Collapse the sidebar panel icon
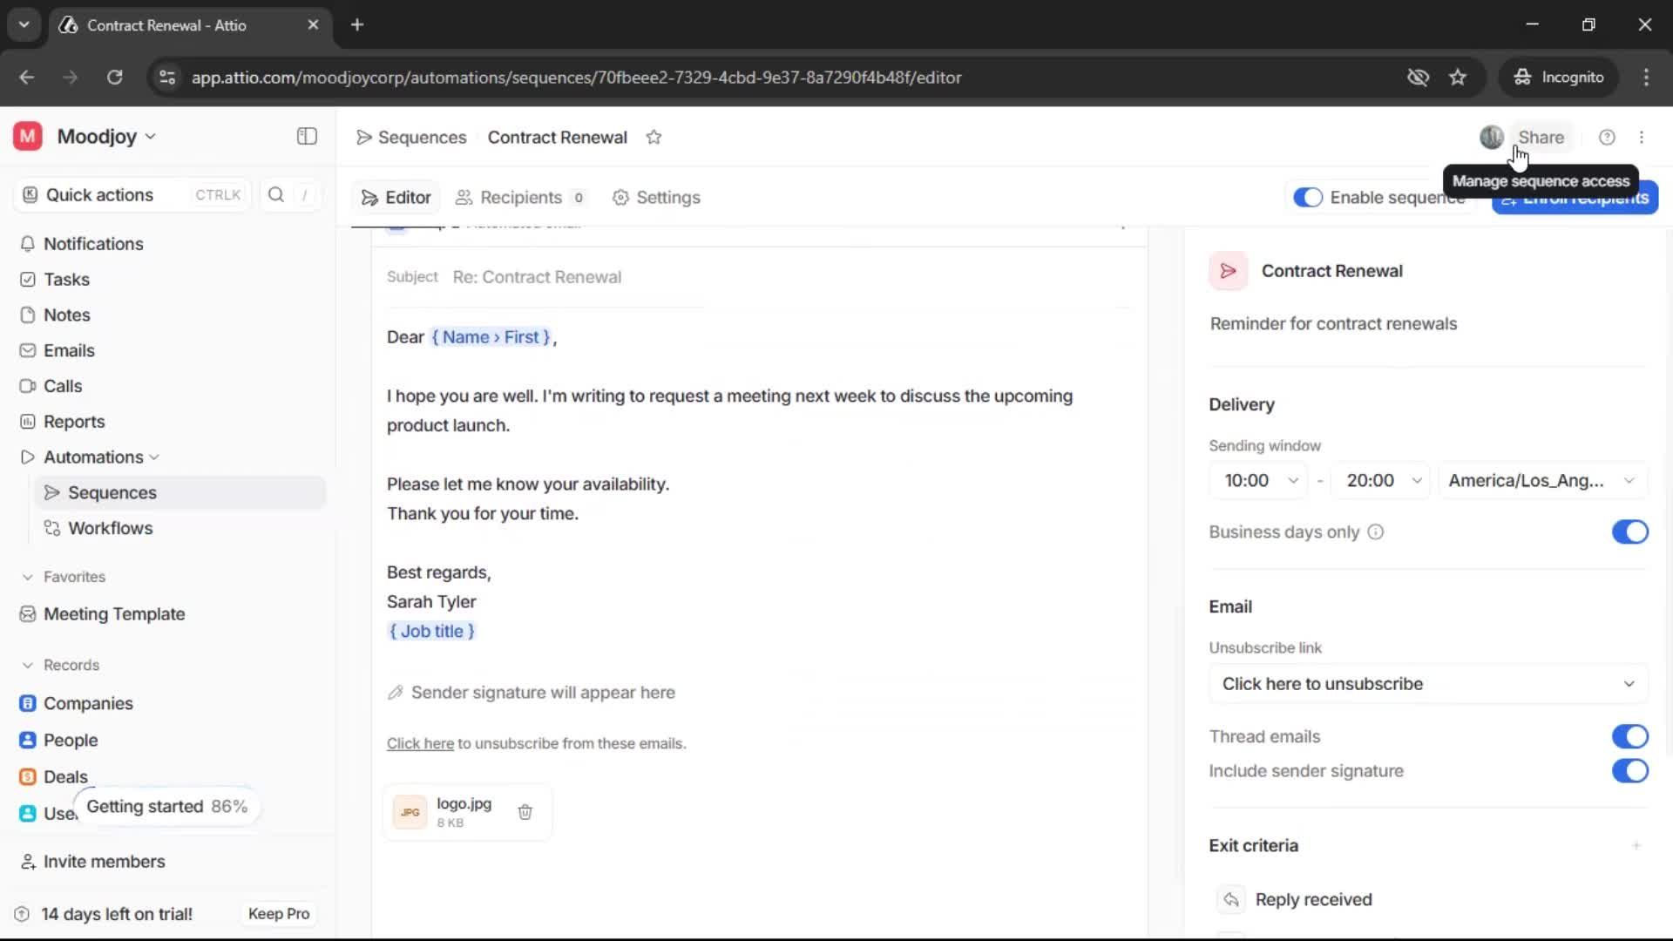This screenshot has height=941, width=1673. click(x=307, y=137)
